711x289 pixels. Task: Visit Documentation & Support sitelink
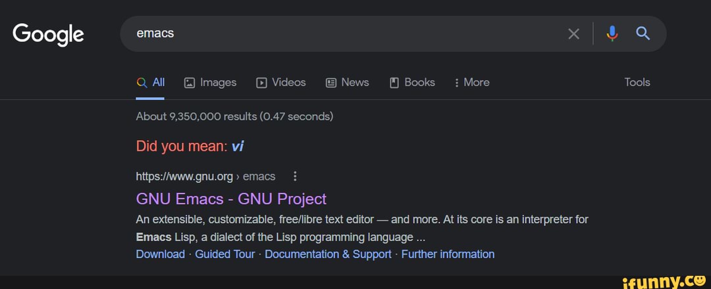point(328,254)
